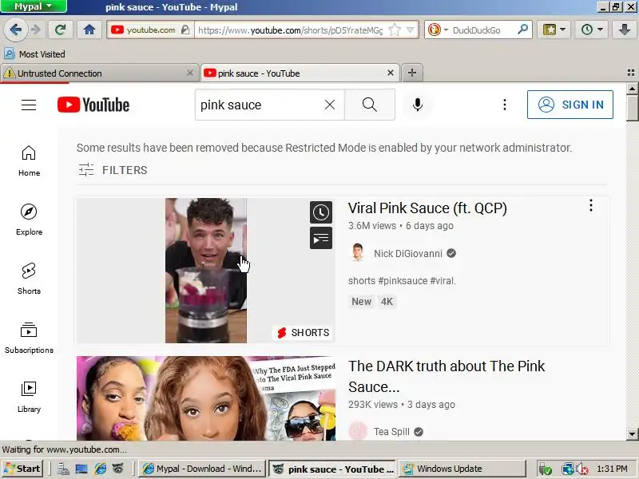Click the Nick DiGiovanni channel avatar

tap(358, 252)
